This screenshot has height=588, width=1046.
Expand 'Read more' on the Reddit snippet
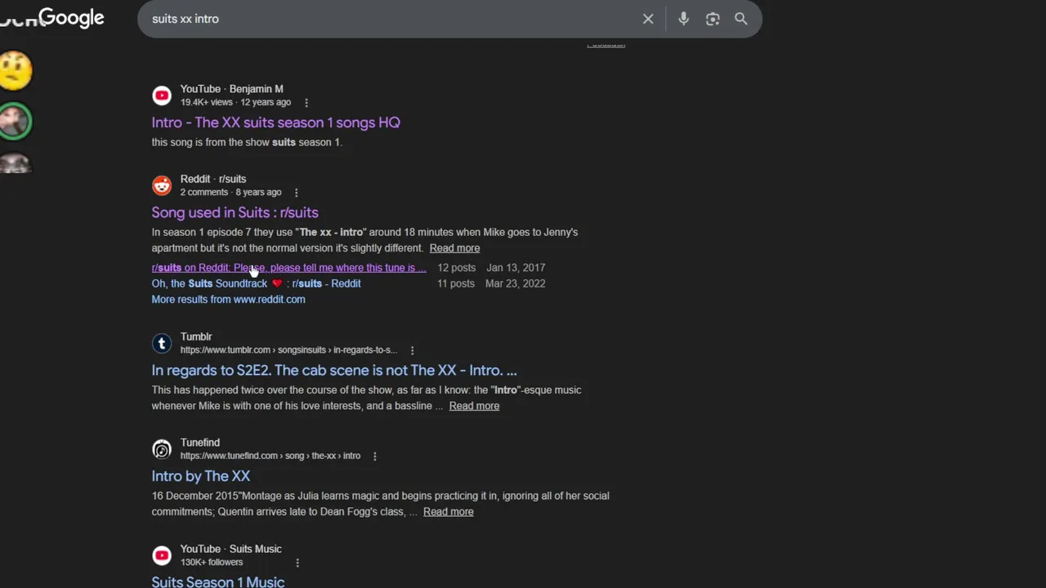coord(454,248)
